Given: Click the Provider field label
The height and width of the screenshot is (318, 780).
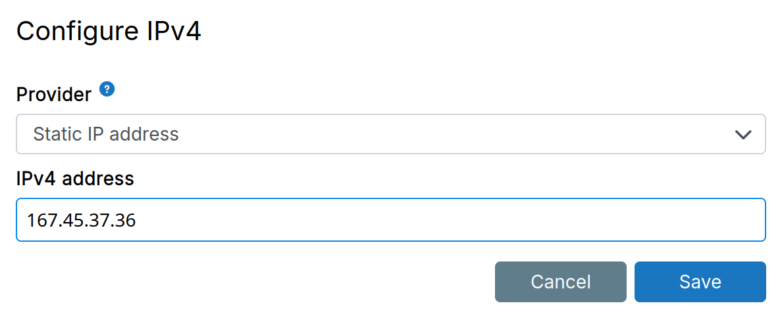Looking at the screenshot, I should [x=54, y=95].
